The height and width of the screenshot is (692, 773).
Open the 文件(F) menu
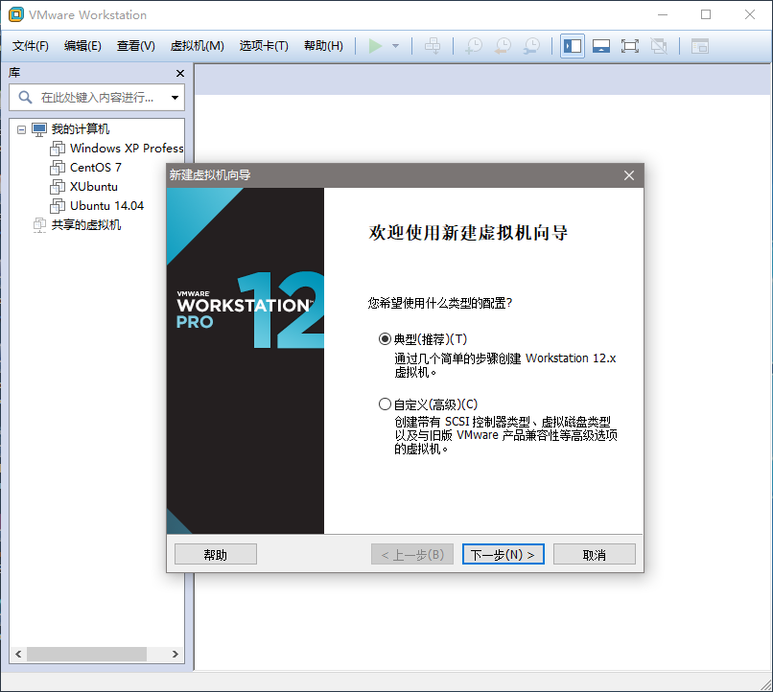[30, 46]
